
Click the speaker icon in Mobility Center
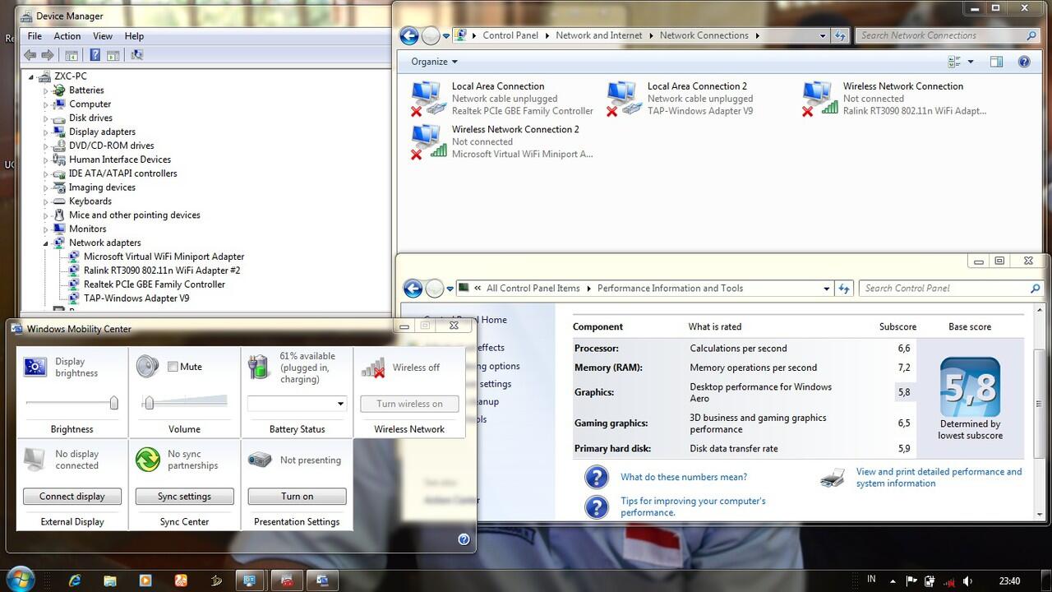click(x=148, y=367)
